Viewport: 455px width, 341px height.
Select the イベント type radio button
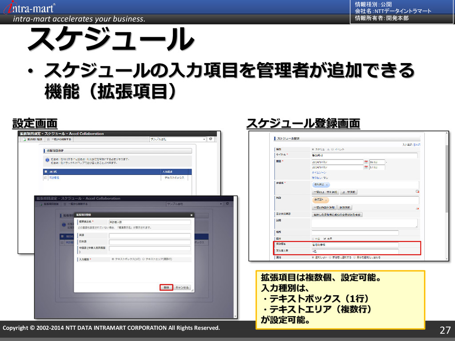(332, 149)
